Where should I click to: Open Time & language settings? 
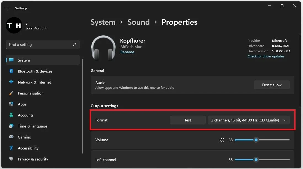[x=32, y=126]
